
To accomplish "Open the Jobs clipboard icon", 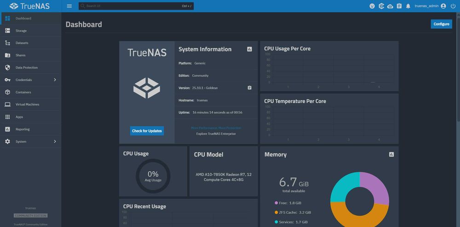I will [399, 6].
